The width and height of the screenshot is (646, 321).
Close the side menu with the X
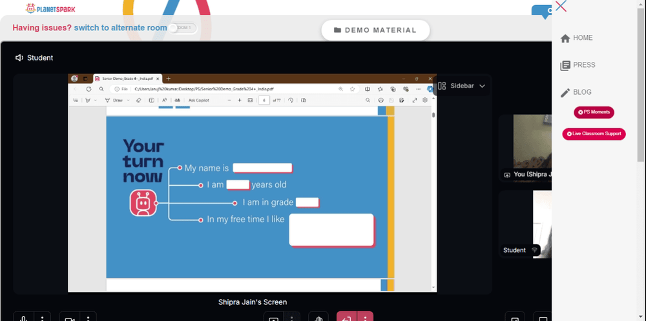[561, 6]
